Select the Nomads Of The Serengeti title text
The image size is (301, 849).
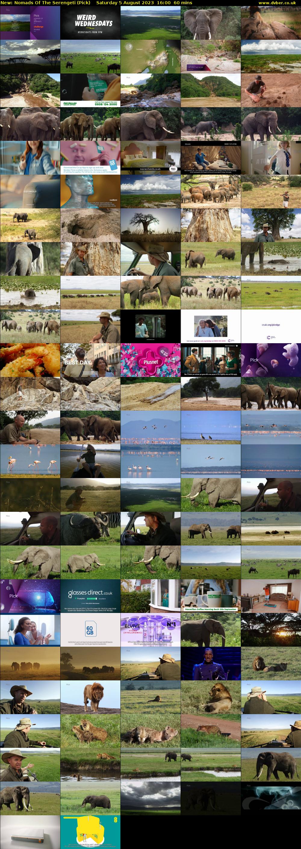[45, 3]
